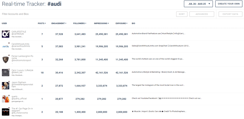Click the CarsWithoutLimits profile avatar
Screen dimensions: 244x119
pos(6,46)
